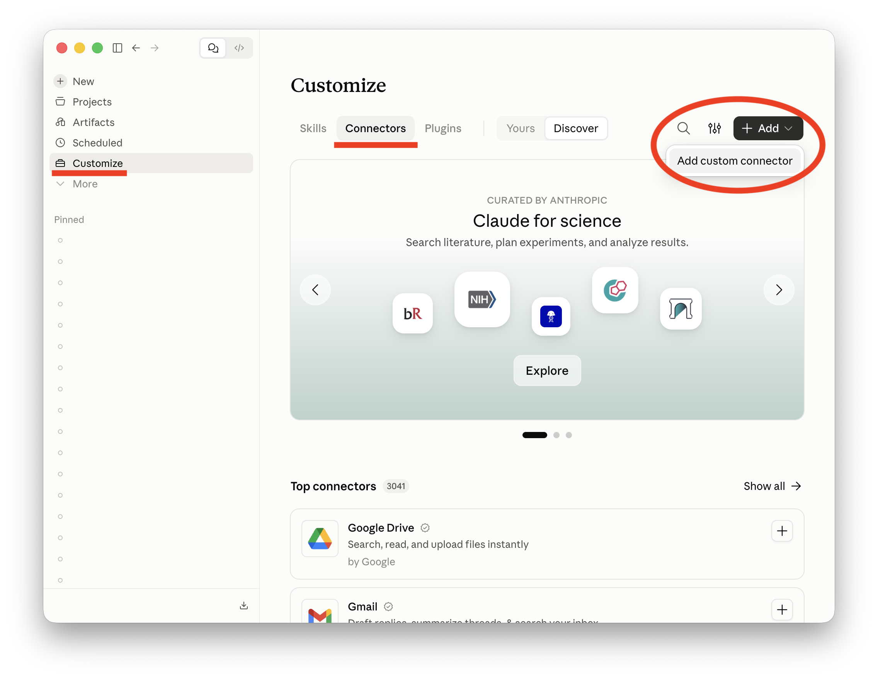Open Google Drive connector title
Viewport: 878px width, 680px height.
point(381,528)
